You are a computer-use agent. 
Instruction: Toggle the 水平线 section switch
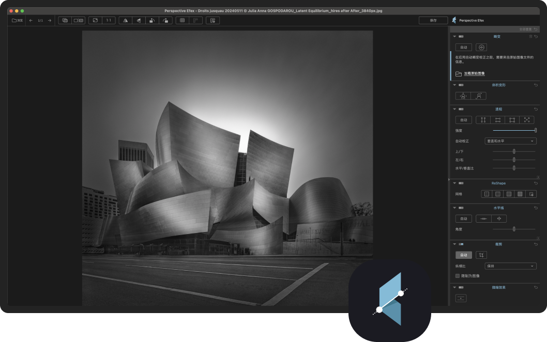pyautogui.click(x=461, y=208)
